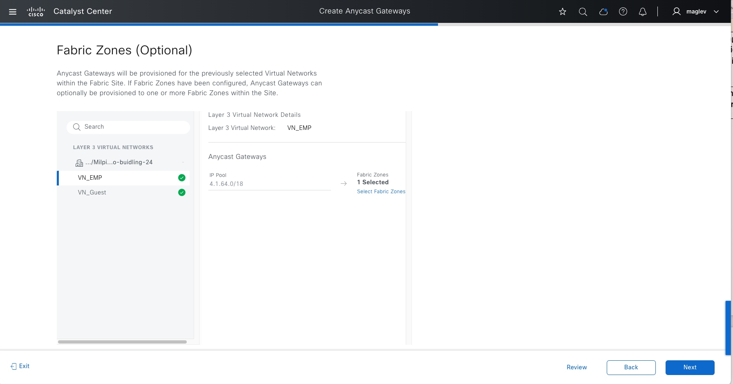
Task: Click the horizontal scrollbar in networks panel
Action: 122,342
